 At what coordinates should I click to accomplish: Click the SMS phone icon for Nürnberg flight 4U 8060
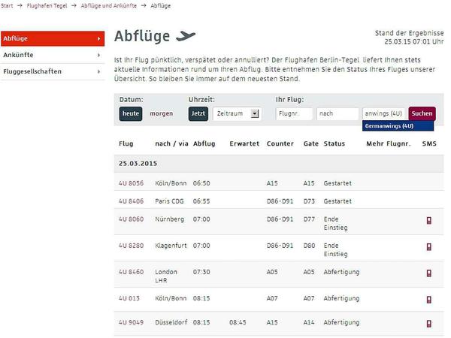pyautogui.click(x=429, y=221)
